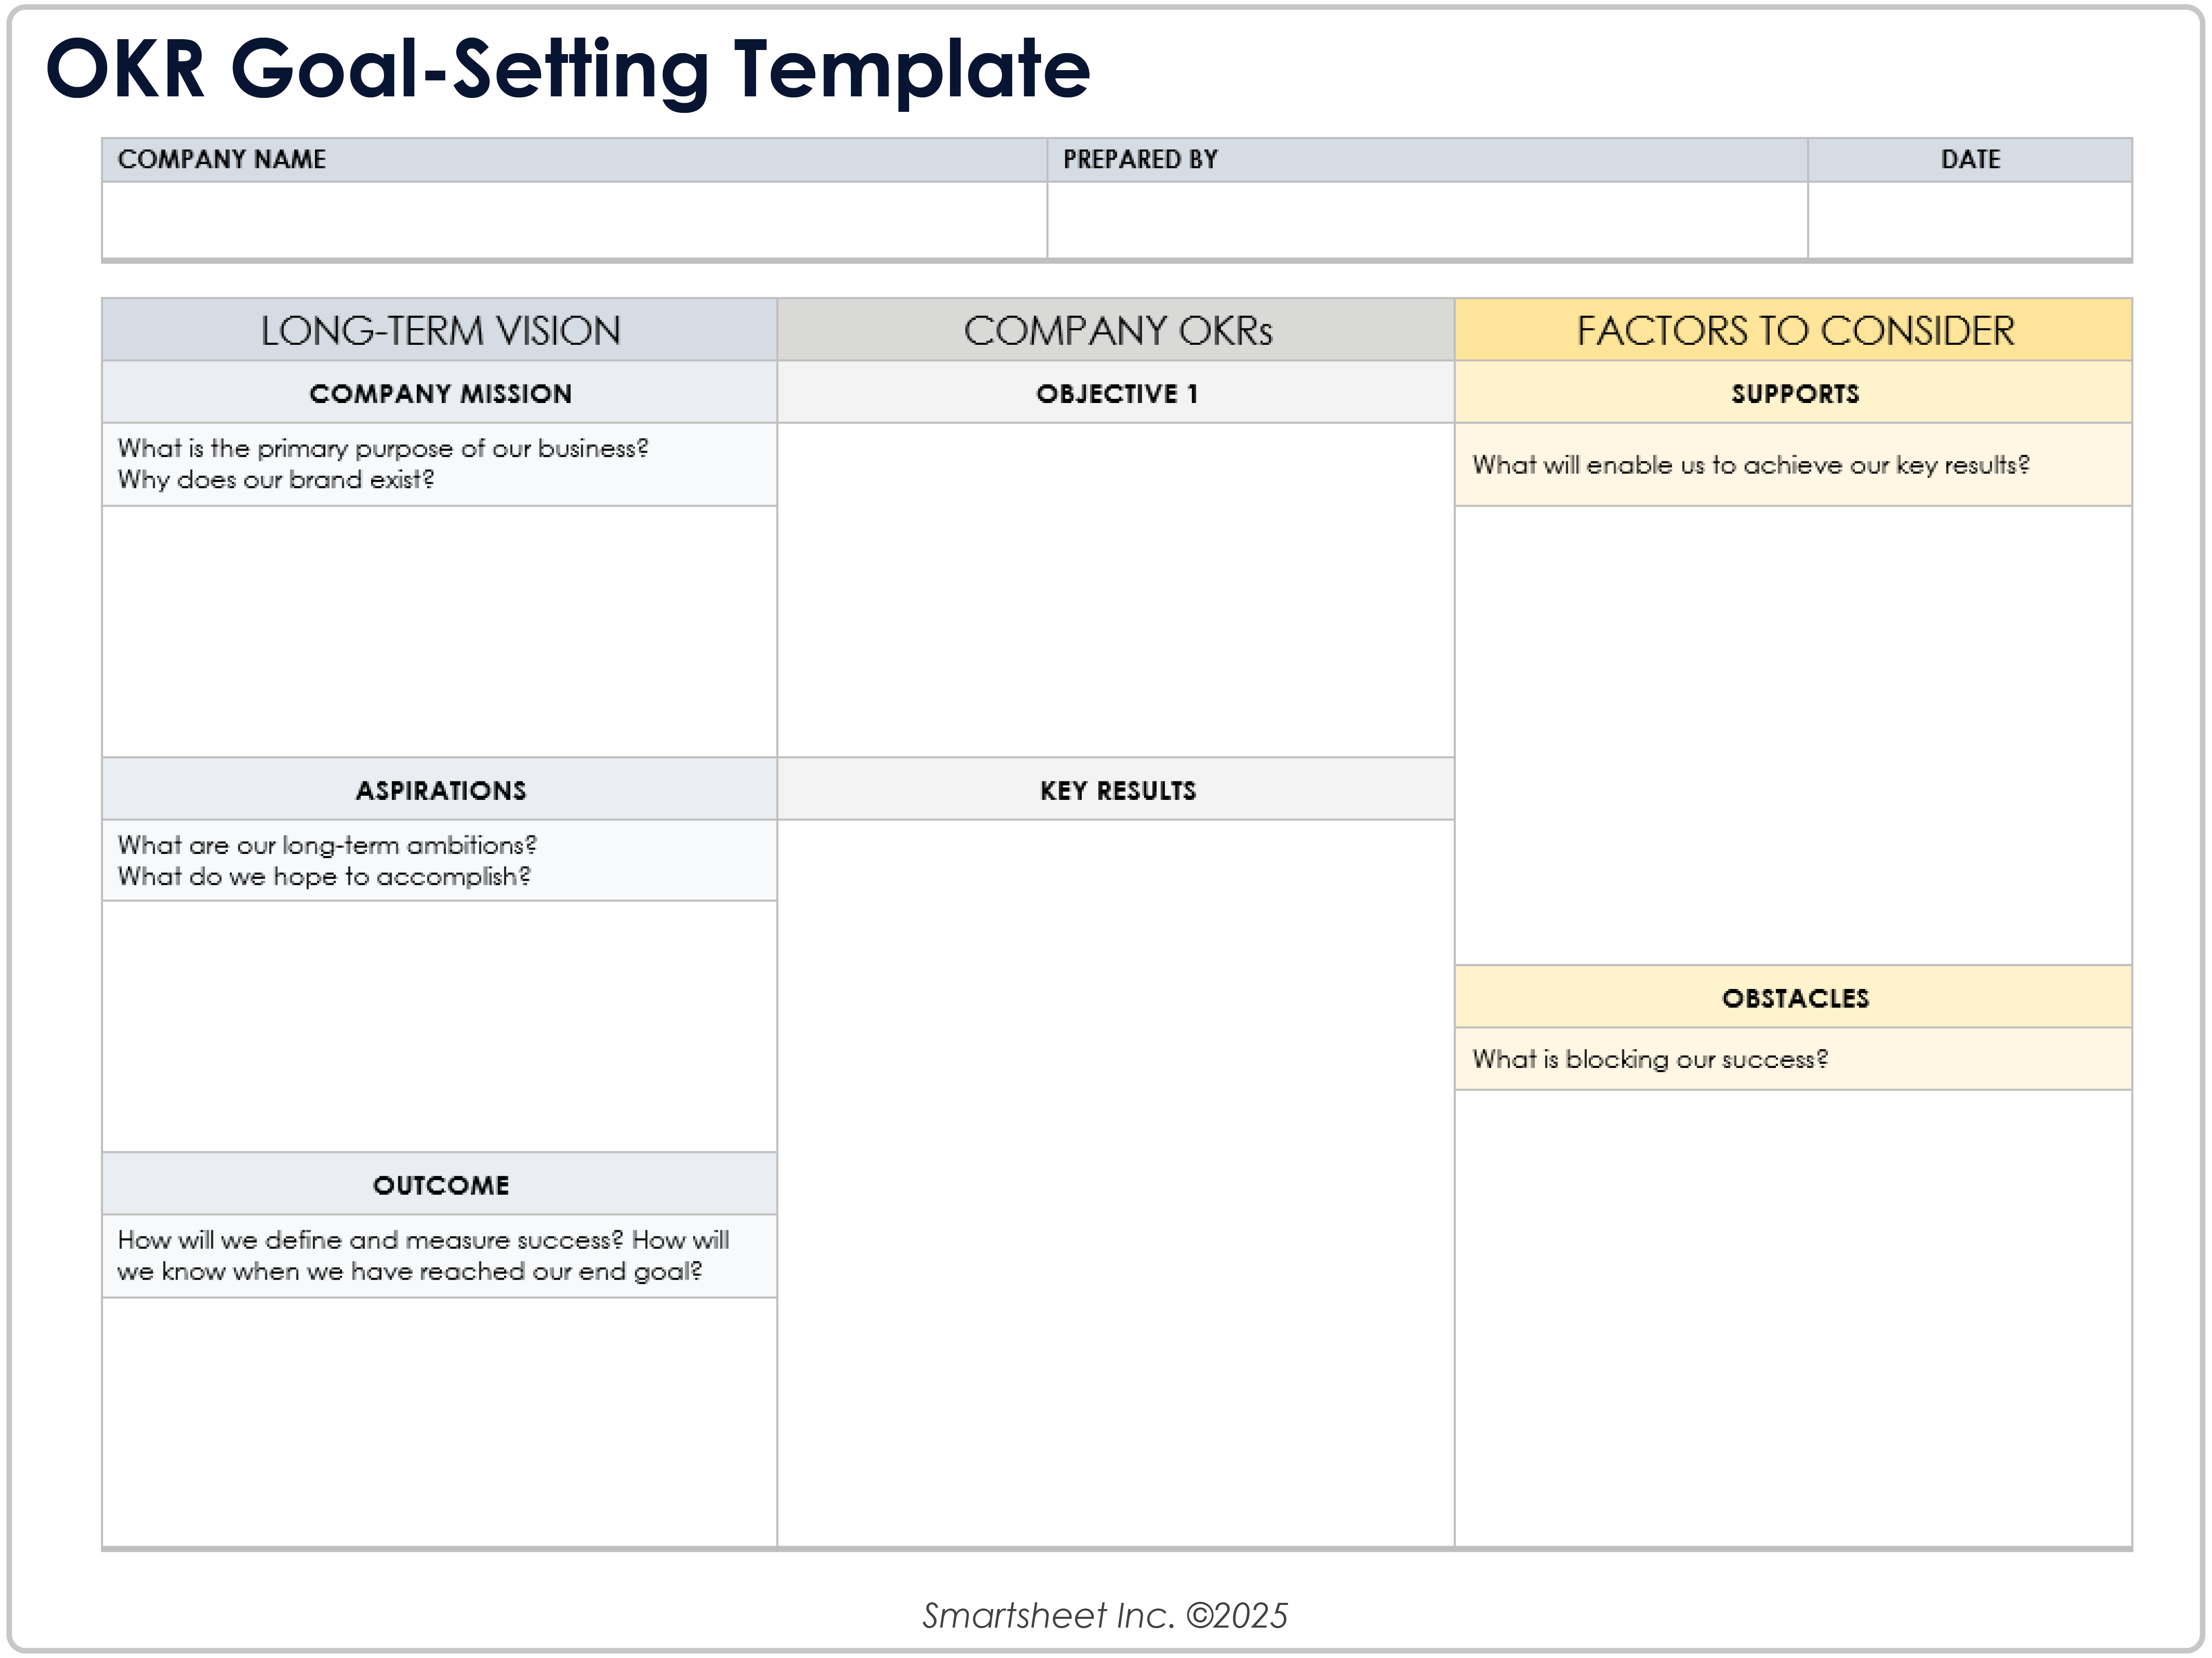
Task: Select the blank Objective 1 entry area
Action: pyautogui.click(x=1115, y=589)
